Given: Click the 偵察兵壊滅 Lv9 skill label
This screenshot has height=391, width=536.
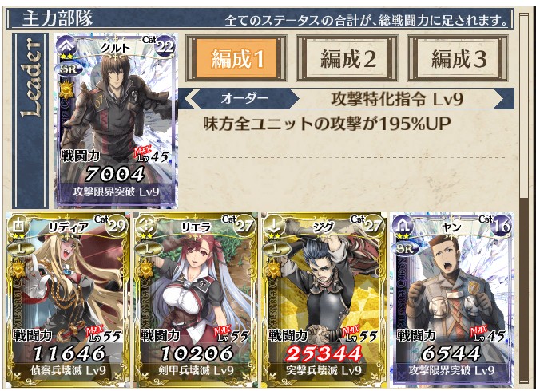Looking at the screenshot, I should (68, 371).
